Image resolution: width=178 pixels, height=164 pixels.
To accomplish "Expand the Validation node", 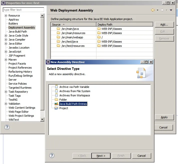I will point(6,104).
